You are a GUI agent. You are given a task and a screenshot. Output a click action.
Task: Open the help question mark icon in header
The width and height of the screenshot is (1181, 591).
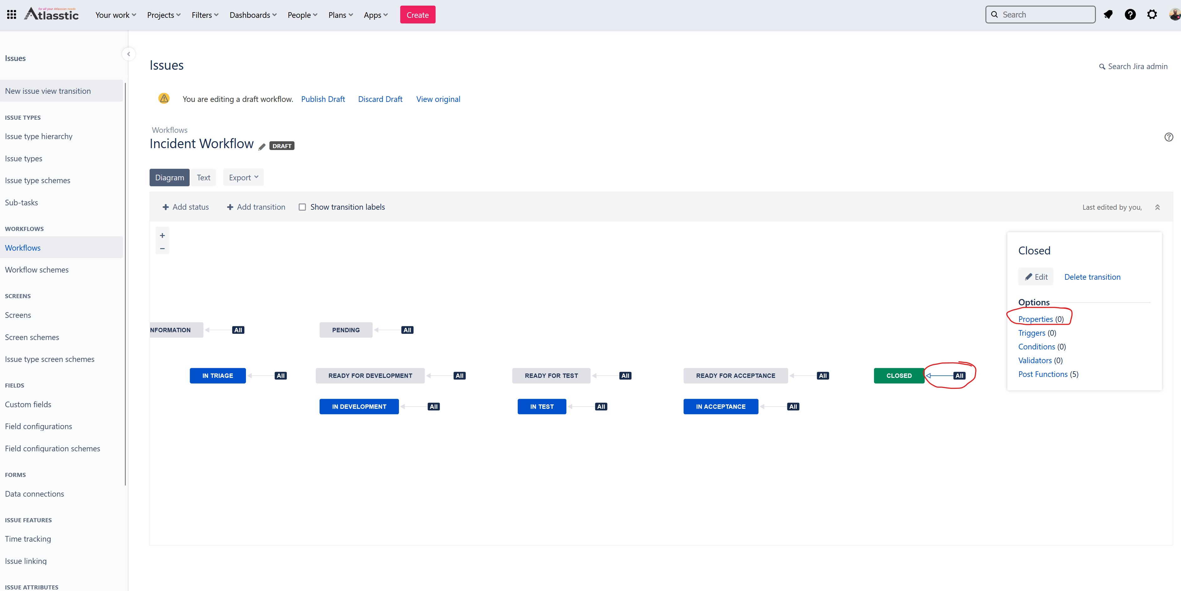[1131, 14]
